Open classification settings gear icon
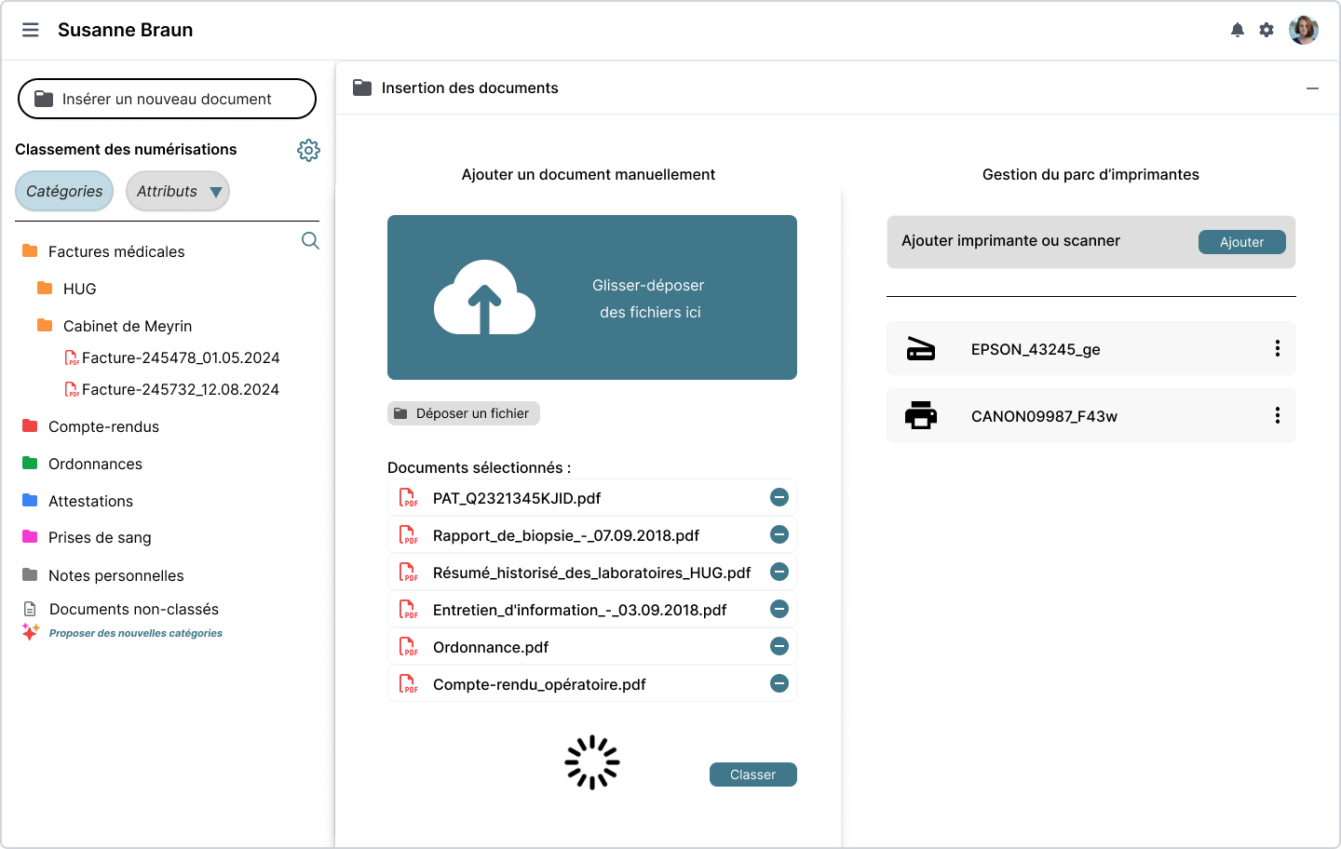This screenshot has height=849, width=1341. coord(308,150)
